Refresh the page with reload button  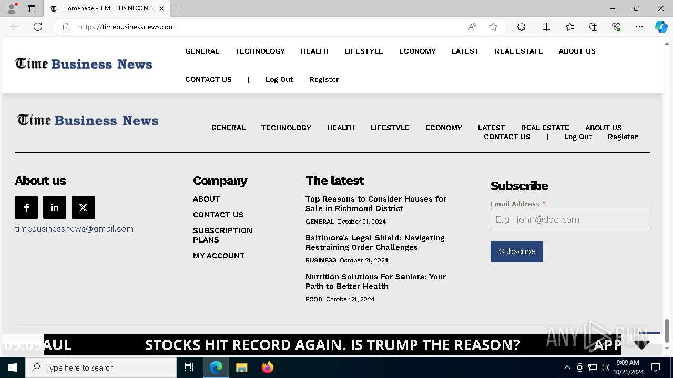pyautogui.click(x=38, y=27)
